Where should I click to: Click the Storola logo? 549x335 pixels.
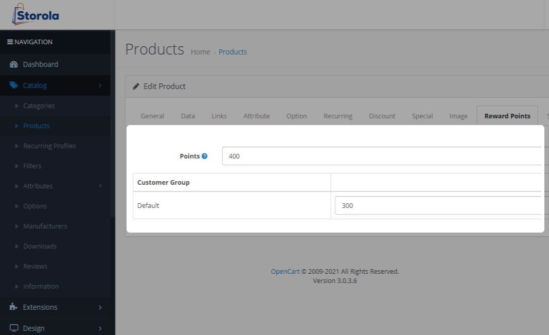36,14
